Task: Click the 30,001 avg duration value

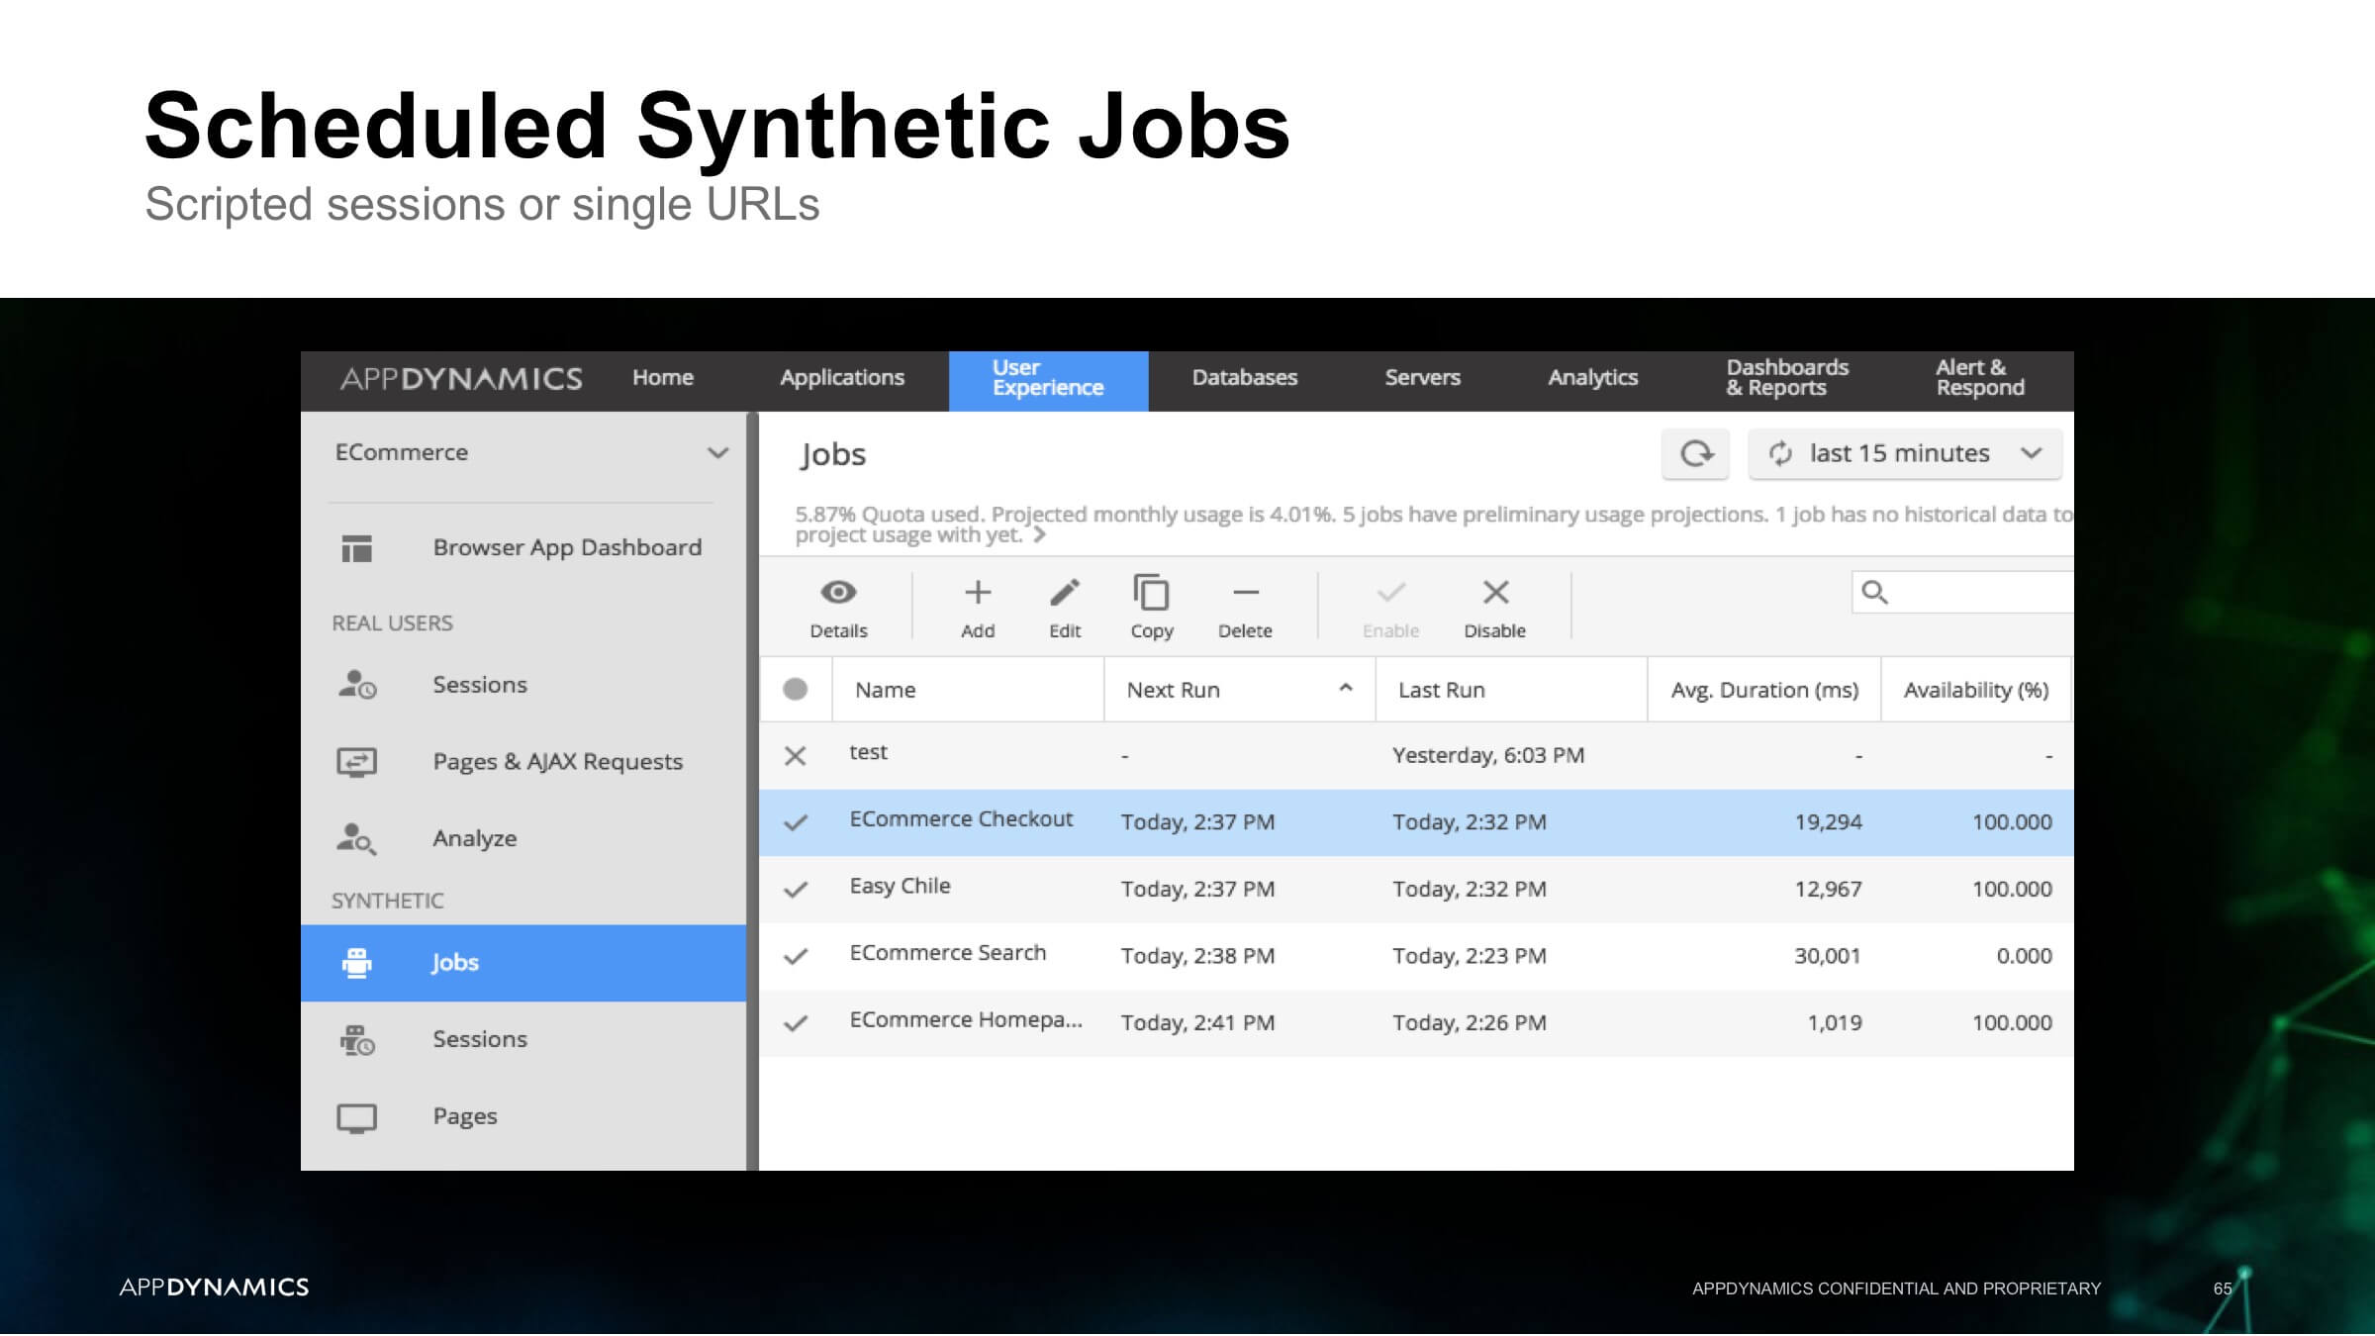Action: point(1827,956)
